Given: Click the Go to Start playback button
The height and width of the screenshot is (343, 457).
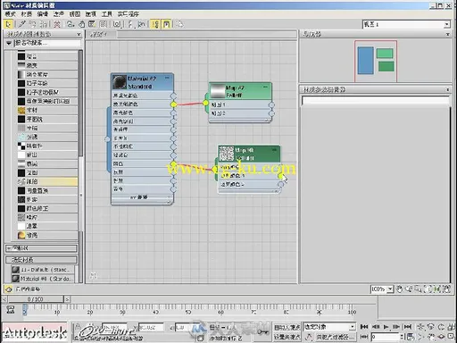Looking at the screenshot, I should [x=364, y=327].
